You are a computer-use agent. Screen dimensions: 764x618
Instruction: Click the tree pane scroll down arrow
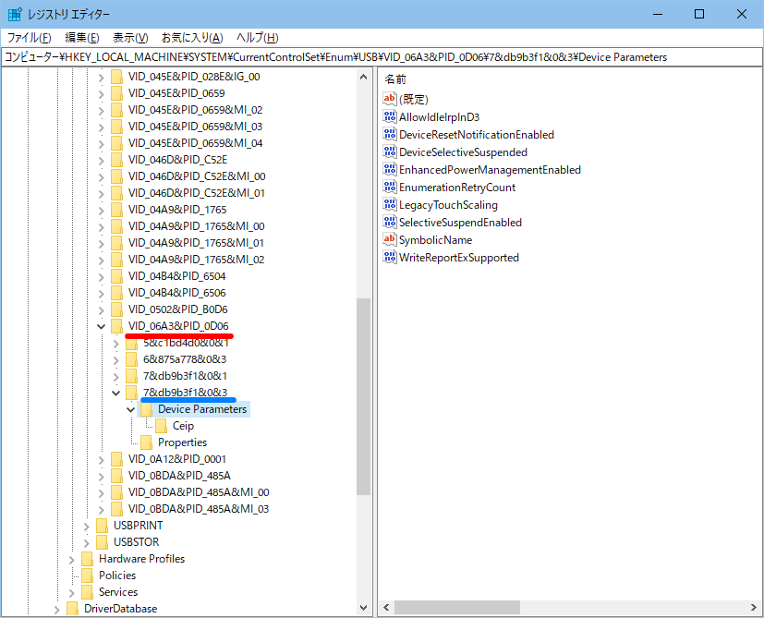pyautogui.click(x=363, y=607)
